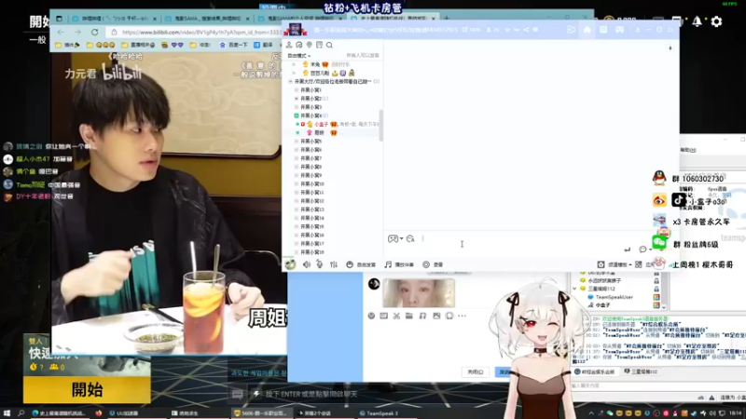Click the browser reload icon
The image size is (746, 419).
(x=95, y=32)
